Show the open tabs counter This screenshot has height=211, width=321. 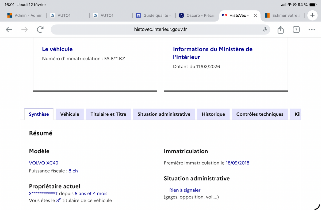click(x=296, y=29)
